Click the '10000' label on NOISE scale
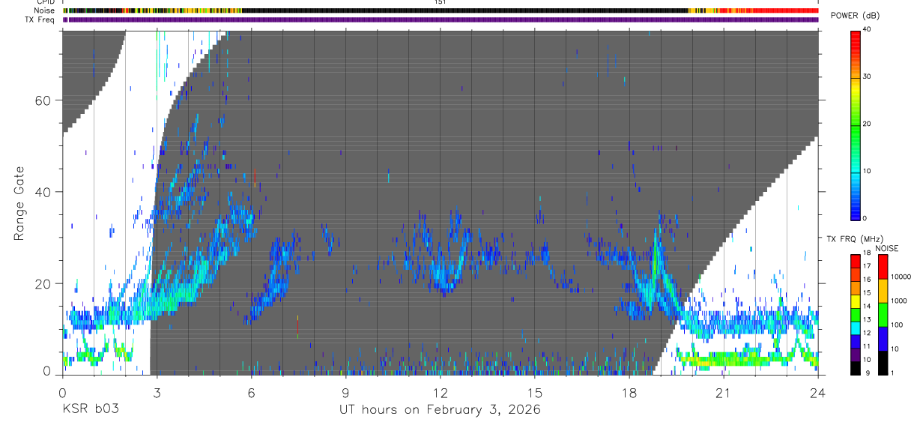 pos(901,277)
